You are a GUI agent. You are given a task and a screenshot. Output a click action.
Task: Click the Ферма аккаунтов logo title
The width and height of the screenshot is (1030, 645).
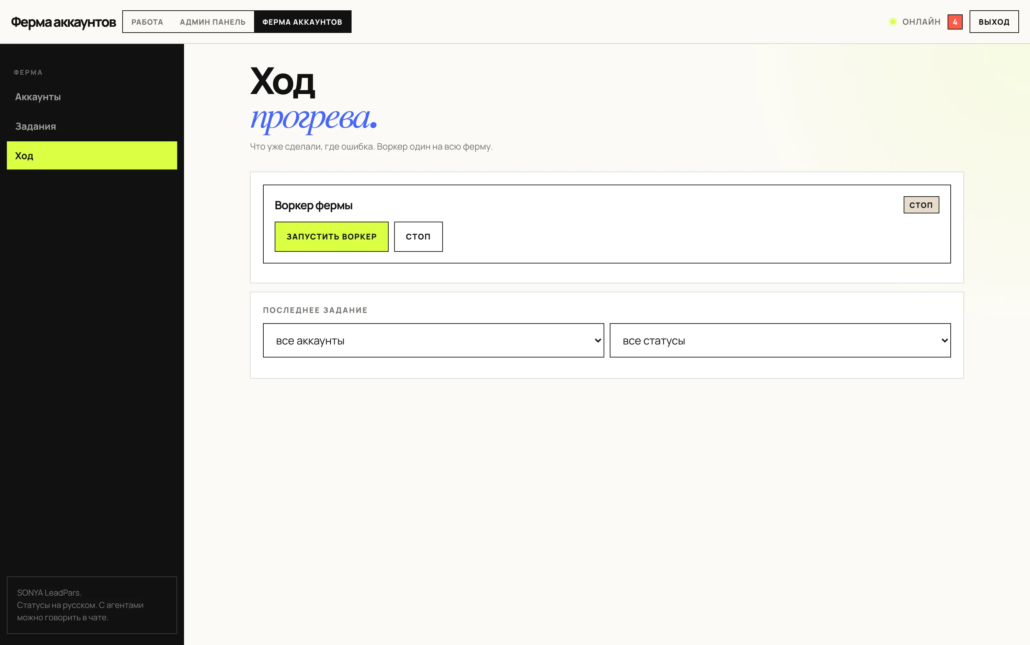click(x=63, y=22)
